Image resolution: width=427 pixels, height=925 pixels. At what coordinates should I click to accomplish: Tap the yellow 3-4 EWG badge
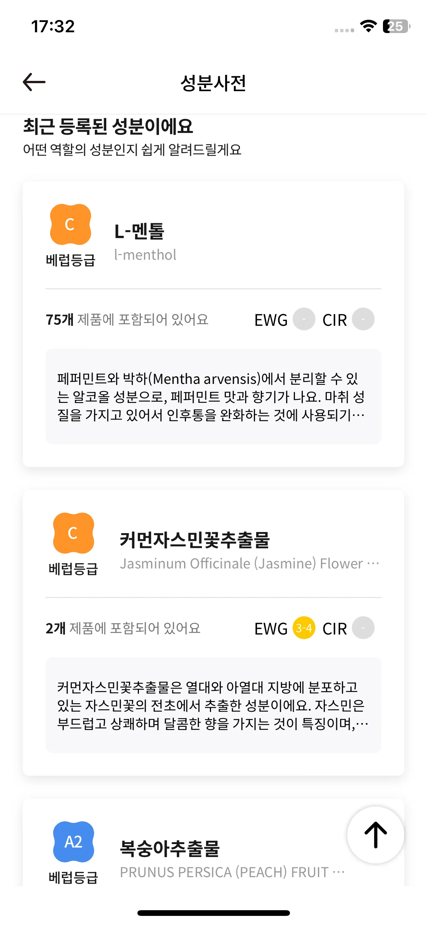pos(304,628)
